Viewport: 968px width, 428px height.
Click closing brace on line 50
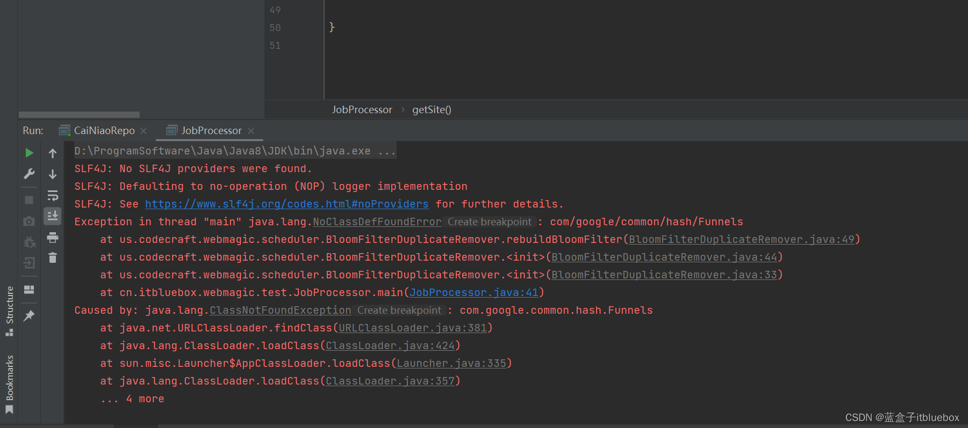pos(332,27)
